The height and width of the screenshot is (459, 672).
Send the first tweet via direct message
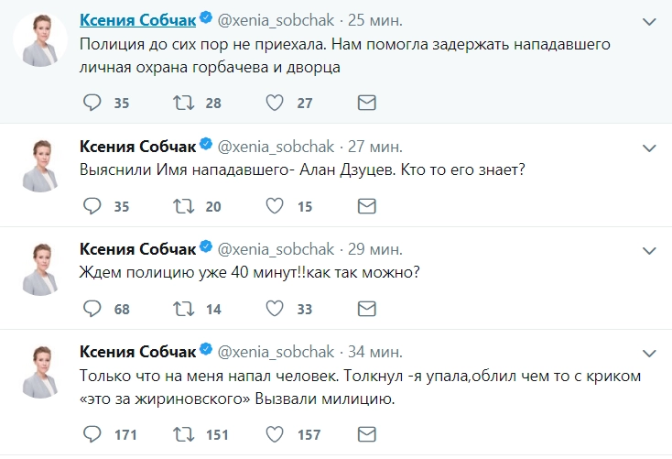tap(365, 103)
